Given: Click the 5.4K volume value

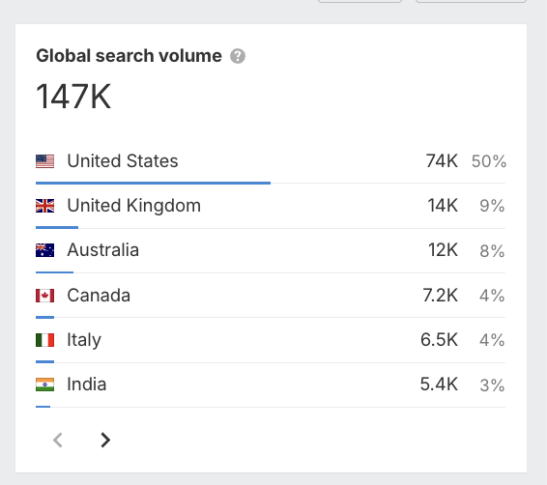Looking at the screenshot, I should click(x=439, y=385).
